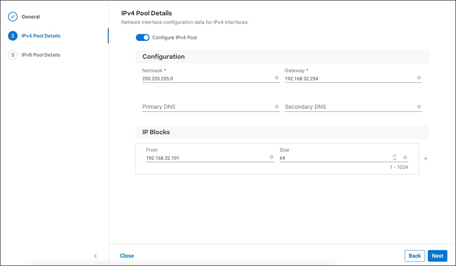Disable the Configure IPv4 Pool toggle
This screenshot has width=456, height=266.
click(142, 37)
